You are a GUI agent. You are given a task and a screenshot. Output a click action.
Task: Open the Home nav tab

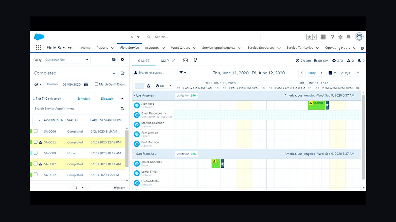pos(86,48)
